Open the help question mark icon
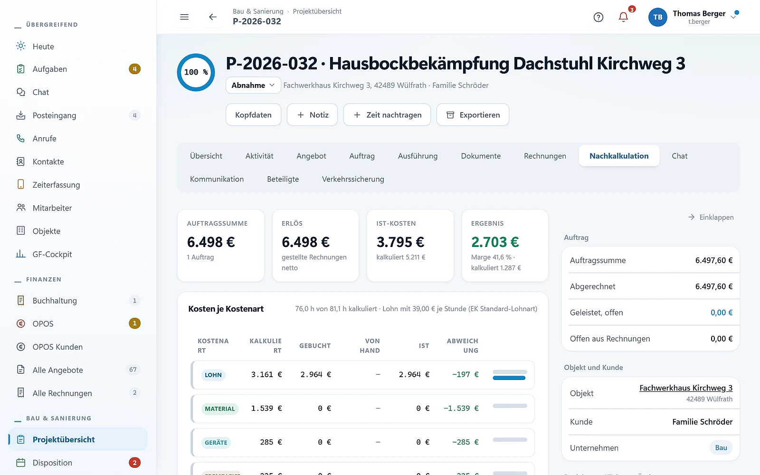760x475 pixels. (598, 17)
